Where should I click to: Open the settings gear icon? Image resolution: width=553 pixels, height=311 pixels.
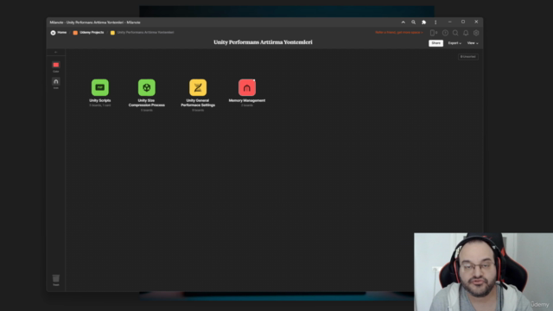(x=476, y=33)
